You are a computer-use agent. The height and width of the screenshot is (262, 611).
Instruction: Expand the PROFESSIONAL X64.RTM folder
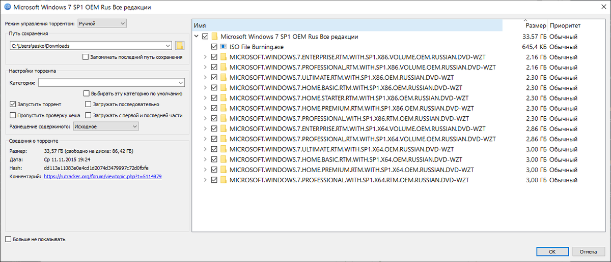coord(205,180)
